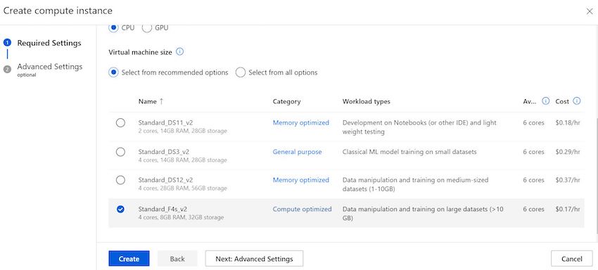Click the Cancel button
The height and width of the screenshot is (270, 598).
tap(572, 259)
